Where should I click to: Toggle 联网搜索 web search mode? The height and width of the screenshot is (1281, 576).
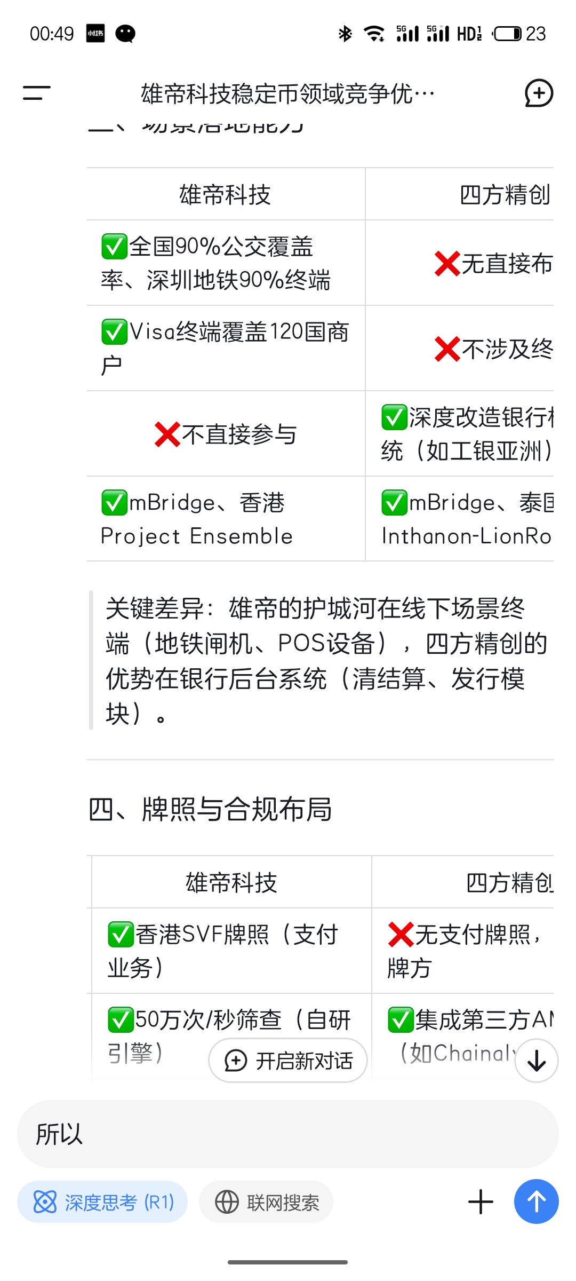(x=266, y=1202)
